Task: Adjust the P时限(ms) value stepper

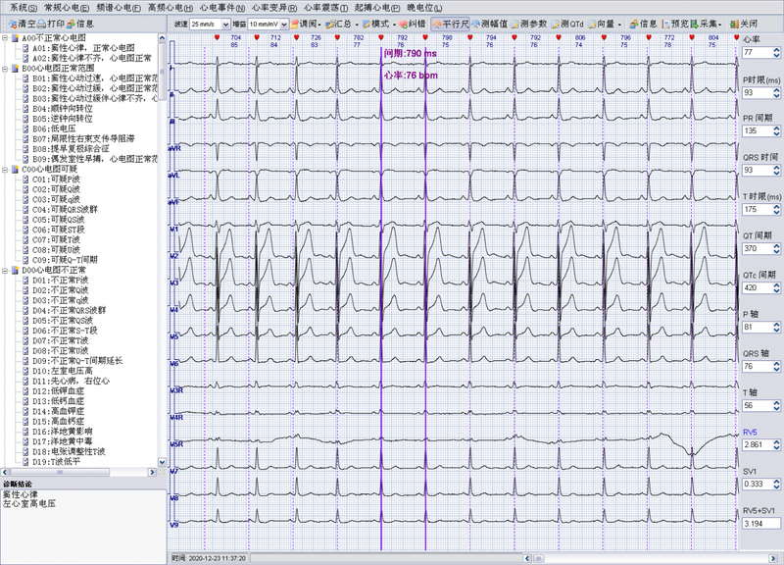Action: (x=776, y=92)
